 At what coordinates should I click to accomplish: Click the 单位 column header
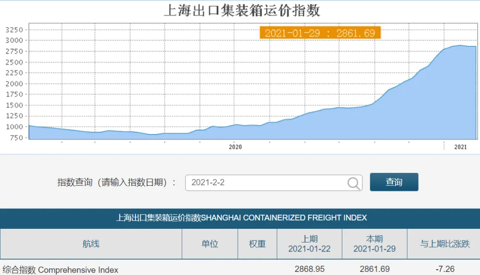pos(210,244)
